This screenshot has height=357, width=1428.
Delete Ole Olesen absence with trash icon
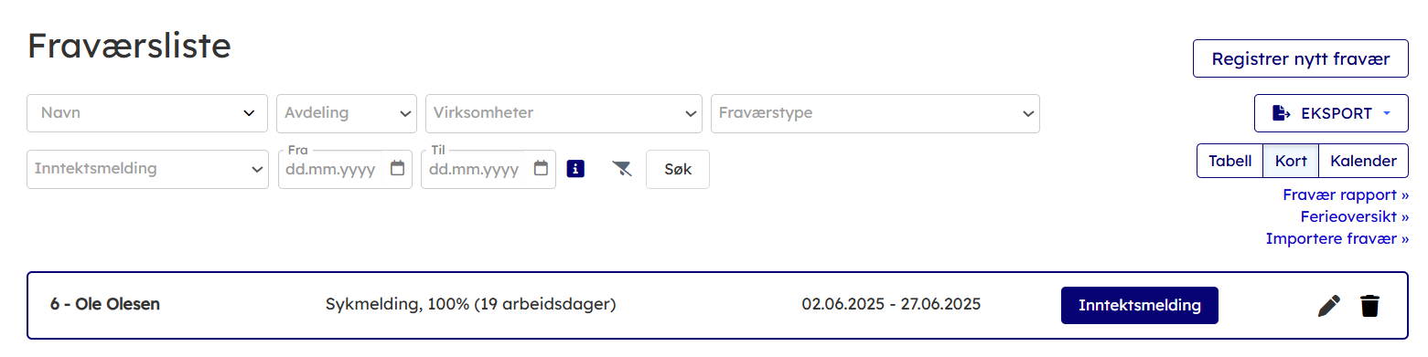1369,306
